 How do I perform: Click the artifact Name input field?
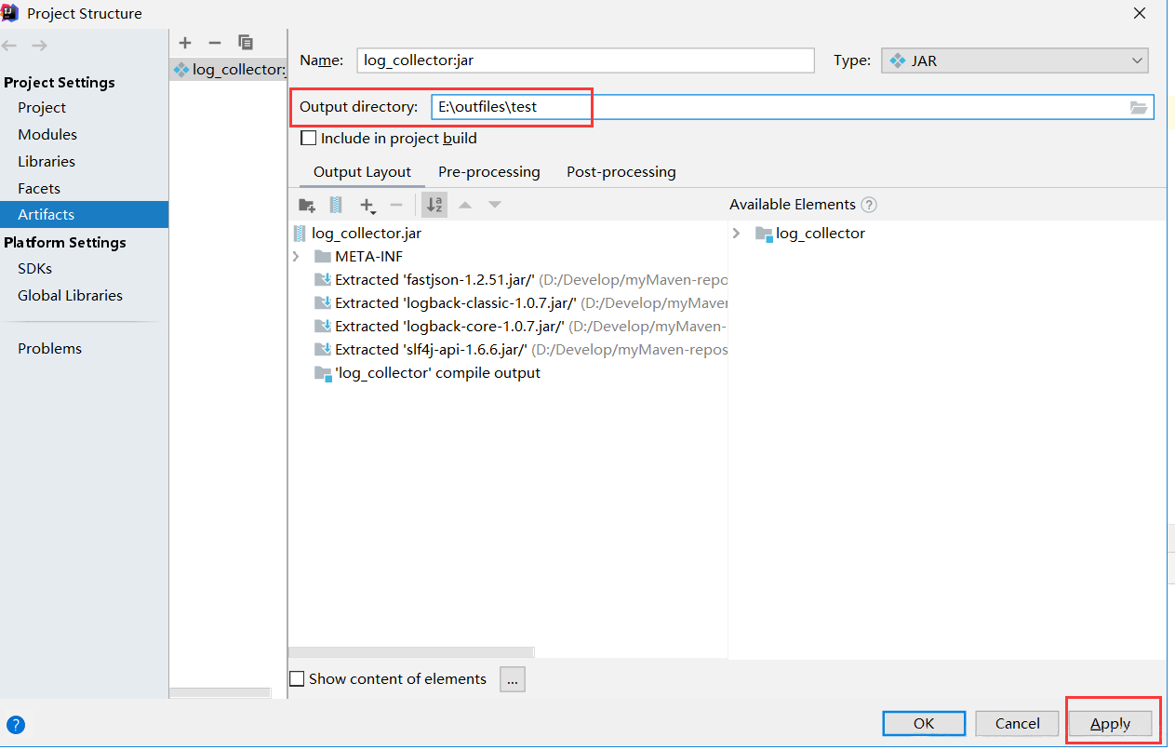585,60
